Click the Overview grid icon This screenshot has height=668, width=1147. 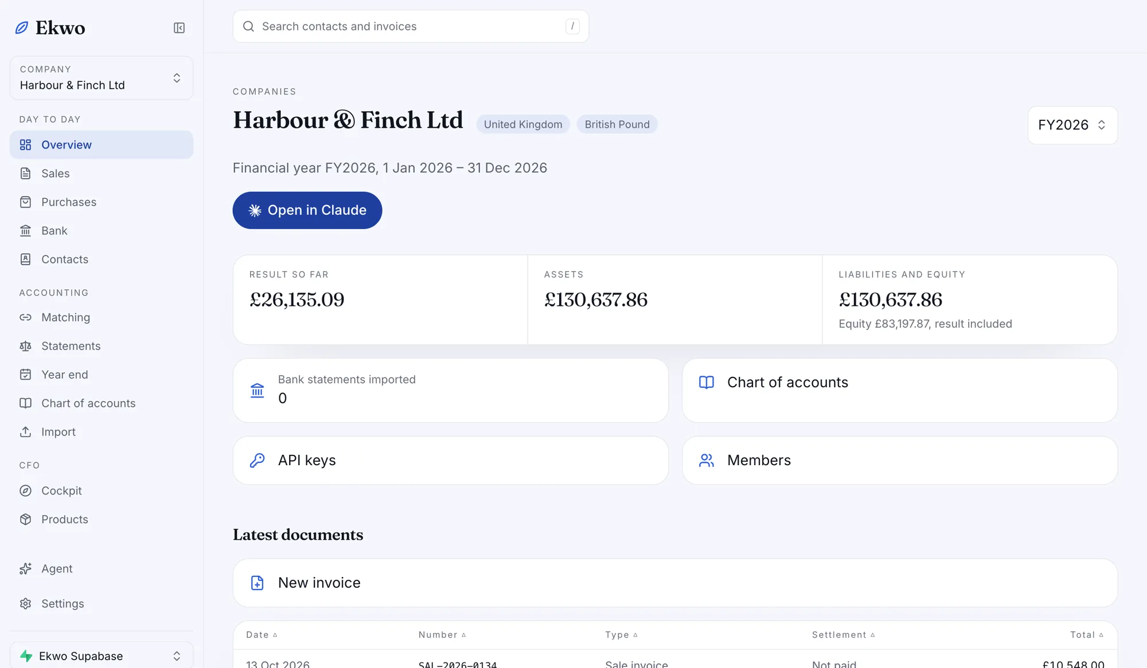[x=25, y=145]
